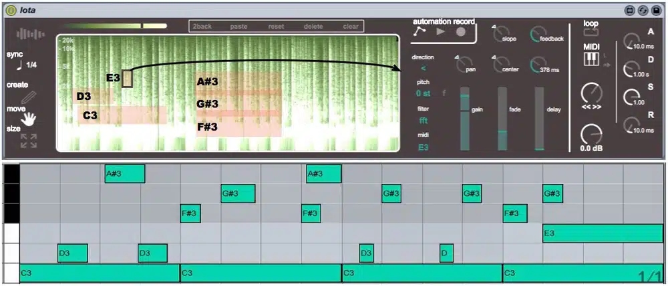Click the fade slider
This screenshot has width=668, height=286.
pyautogui.click(x=502, y=119)
